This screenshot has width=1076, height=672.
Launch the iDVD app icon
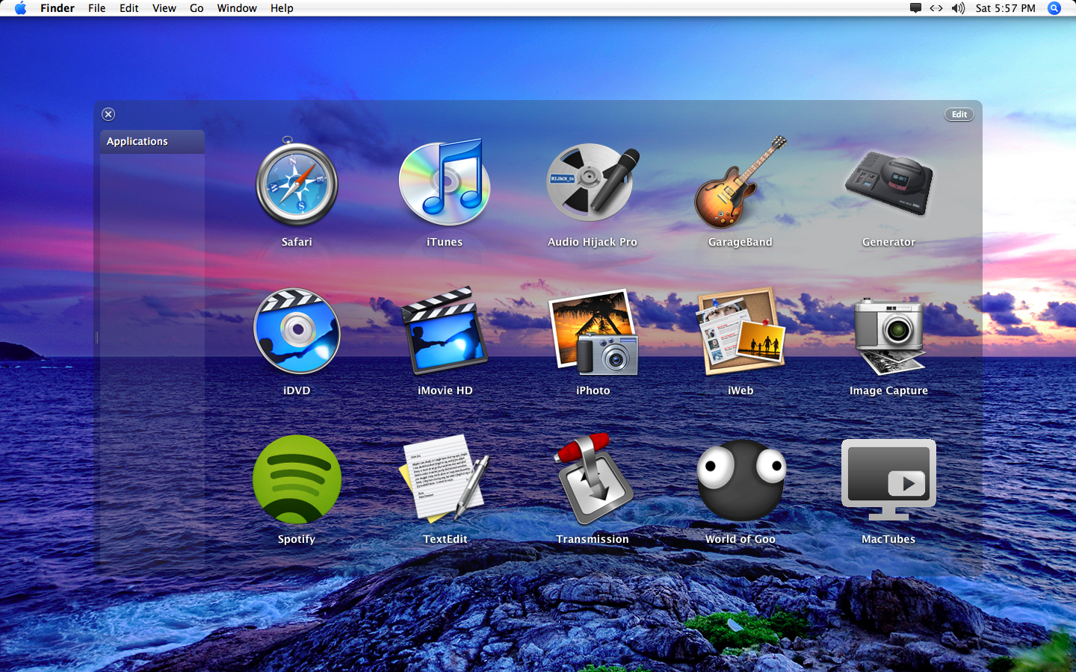[x=297, y=331]
